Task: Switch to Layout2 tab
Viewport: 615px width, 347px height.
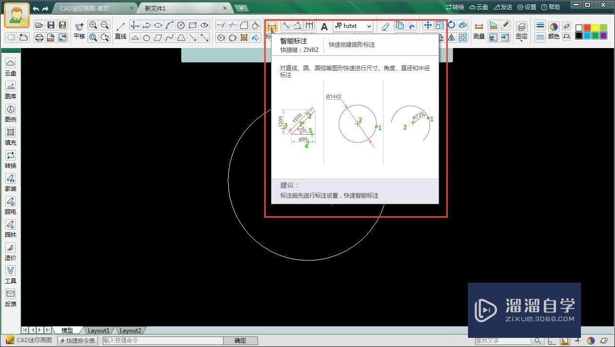Action: pyautogui.click(x=130, y=331)
